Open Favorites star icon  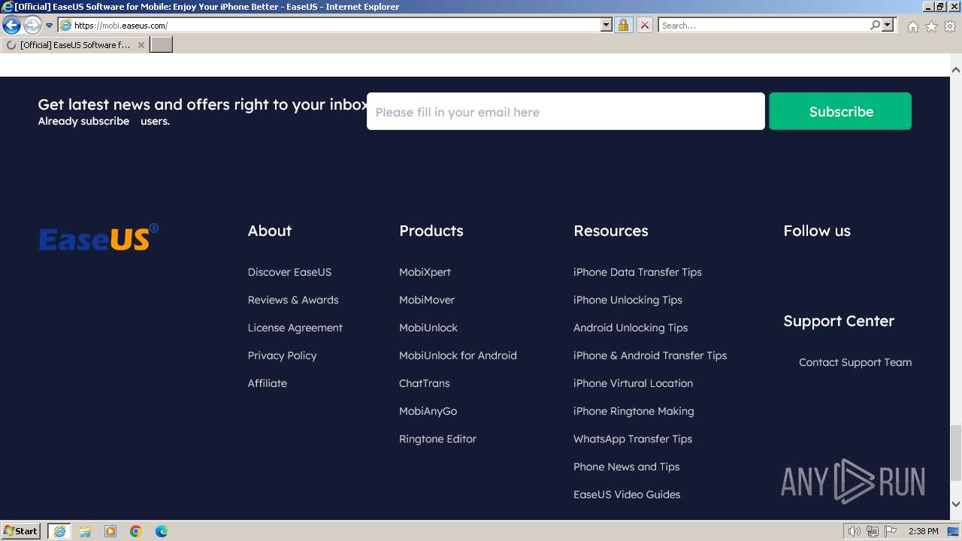click(x=931, y=26)
